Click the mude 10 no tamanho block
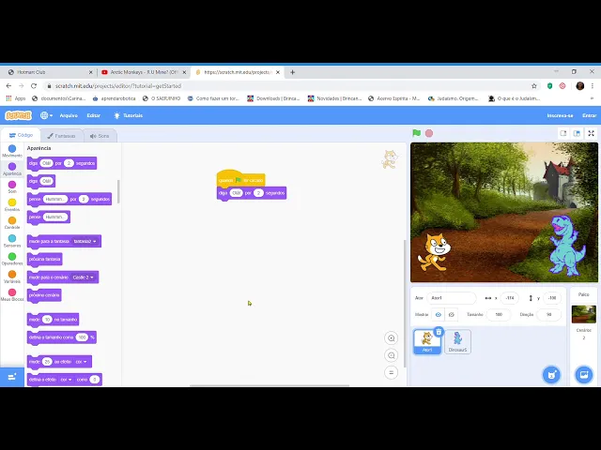This screenshot has height=450, width=601. tap(53, 320)
